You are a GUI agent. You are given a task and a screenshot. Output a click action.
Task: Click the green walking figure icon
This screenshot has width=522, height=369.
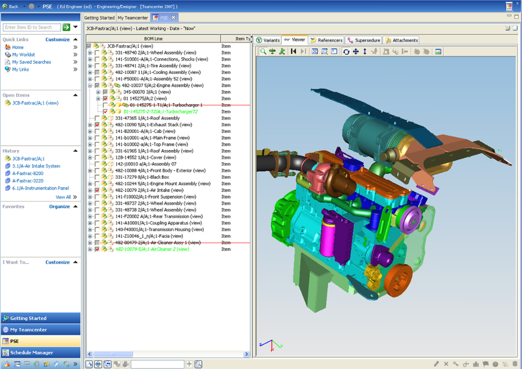click(282, 51)
